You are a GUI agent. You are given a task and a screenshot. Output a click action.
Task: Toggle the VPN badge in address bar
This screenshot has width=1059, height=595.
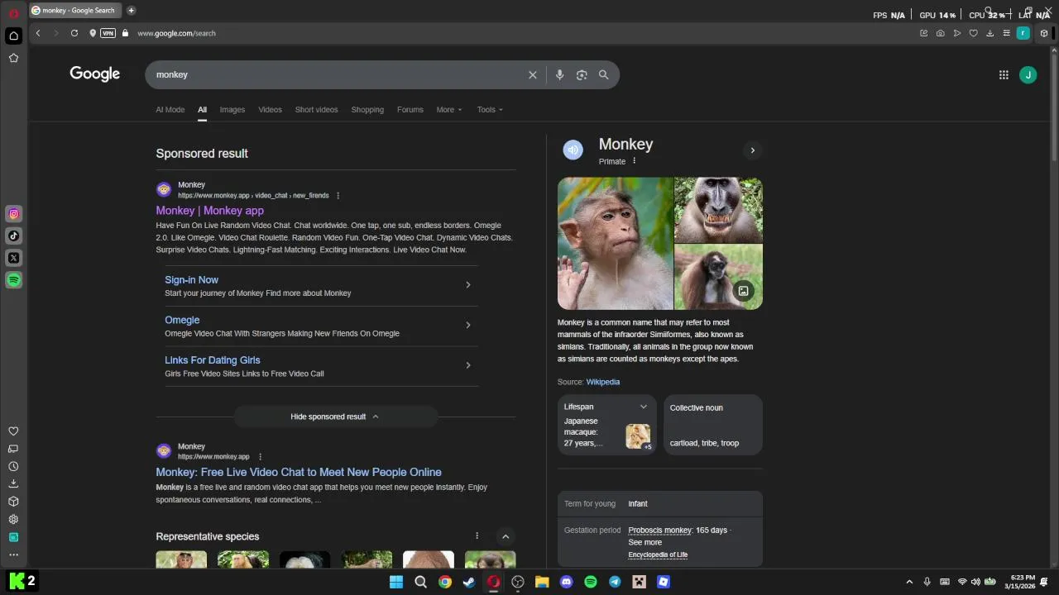[108, 33]
